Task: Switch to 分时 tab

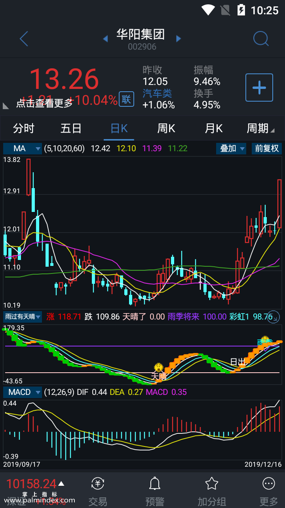Action: click(24, 128)
